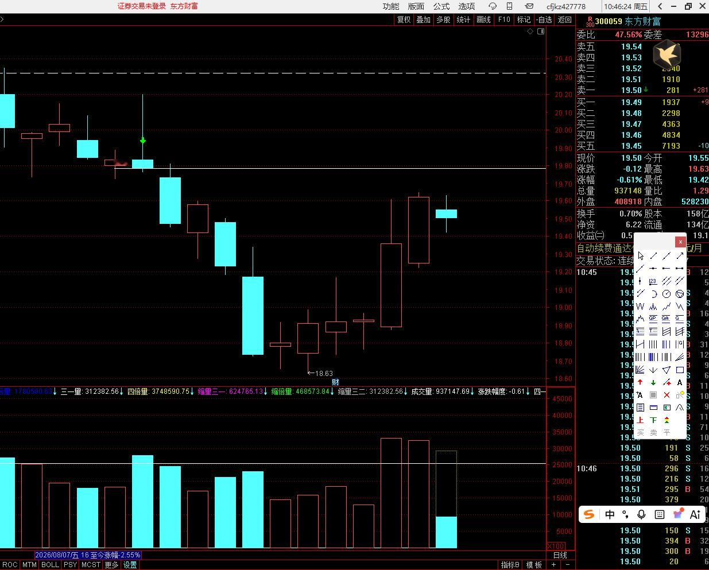Select the arc drawing tool
The width and height of the screenshot is (709, 570).
(653, 294)
